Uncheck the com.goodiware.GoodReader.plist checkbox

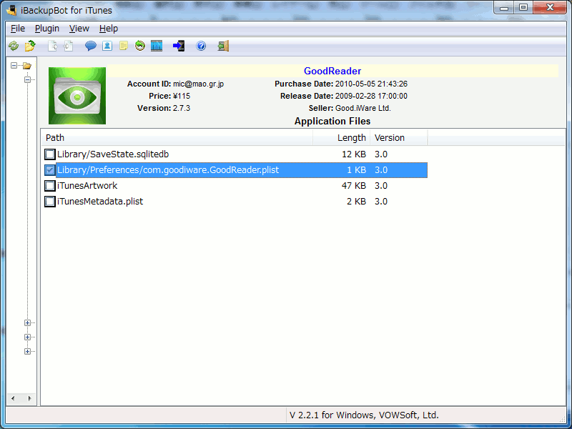pos(50,170)
